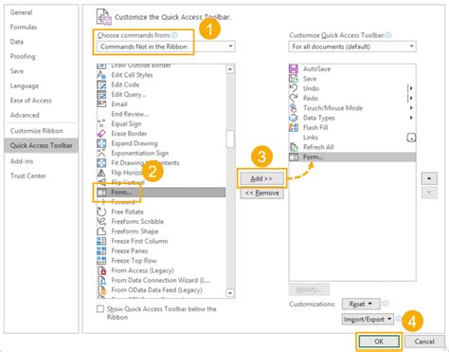
Task: Expand the Reset customizations dropdown
Action: click(361, 304)
